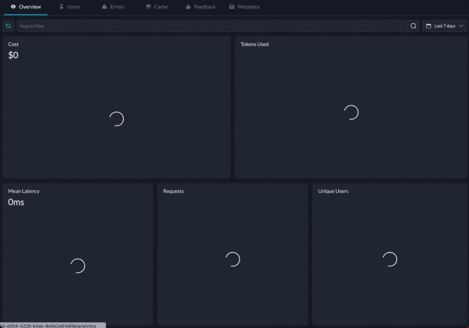Click the thumbs-up icon beside Feedback
469x328 pixels.
pos(188,7)
